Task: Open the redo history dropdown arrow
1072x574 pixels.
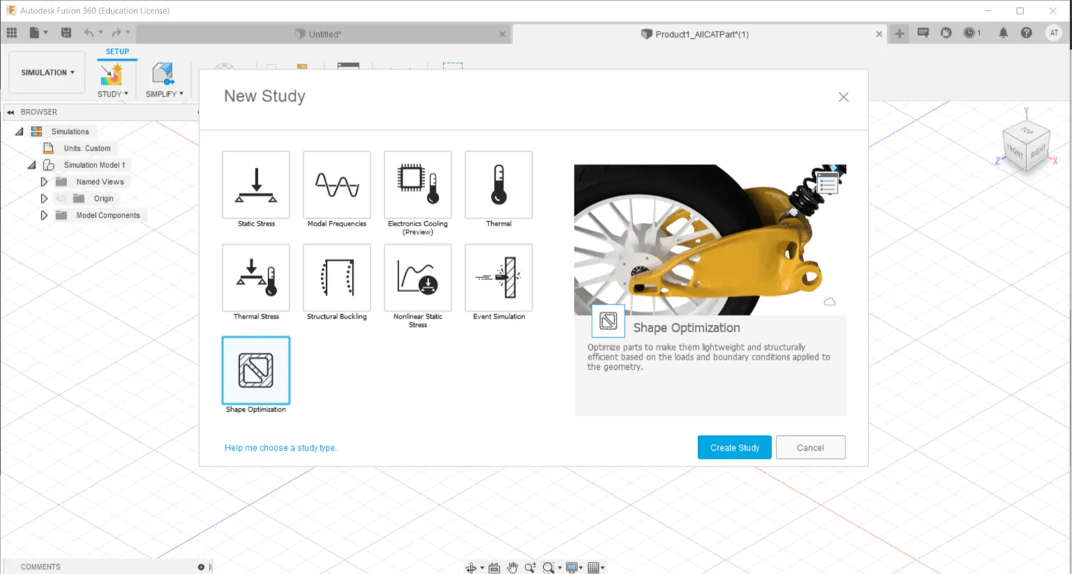Action: 128,33
